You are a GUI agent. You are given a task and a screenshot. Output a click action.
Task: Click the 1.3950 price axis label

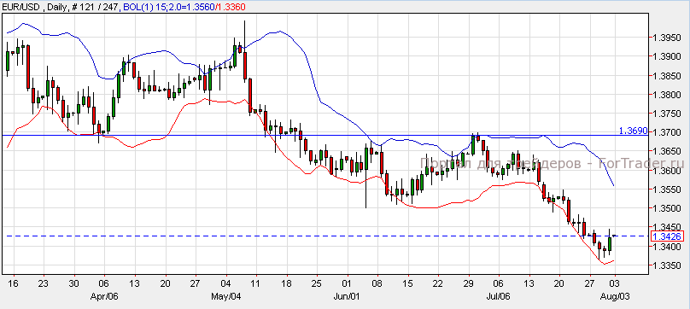667,38
